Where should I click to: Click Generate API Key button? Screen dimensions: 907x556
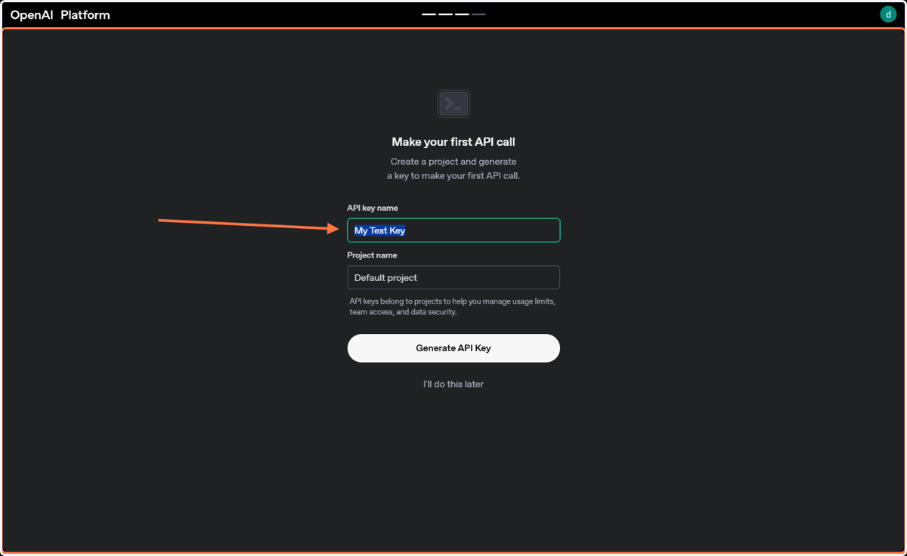click(453, 348)
